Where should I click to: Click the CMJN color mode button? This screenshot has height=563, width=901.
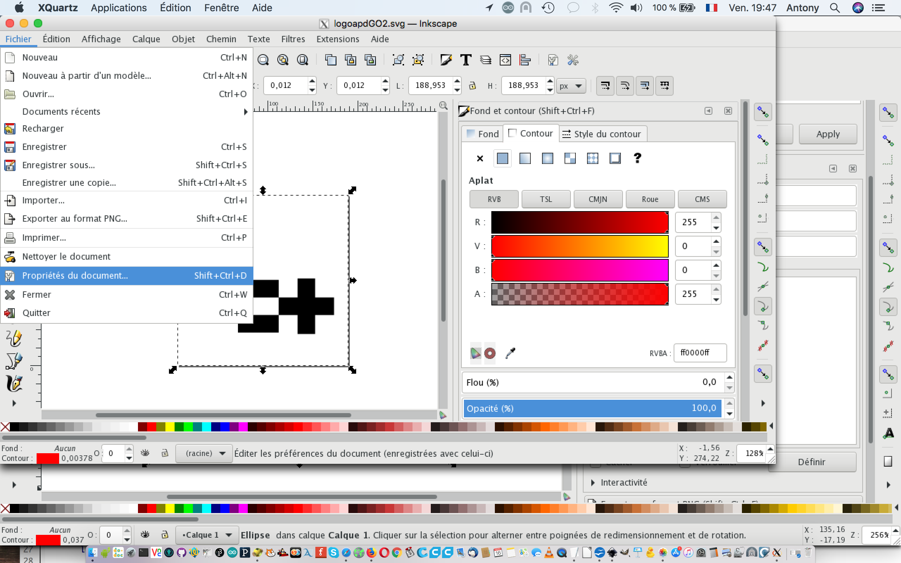[x=598, y=199]
